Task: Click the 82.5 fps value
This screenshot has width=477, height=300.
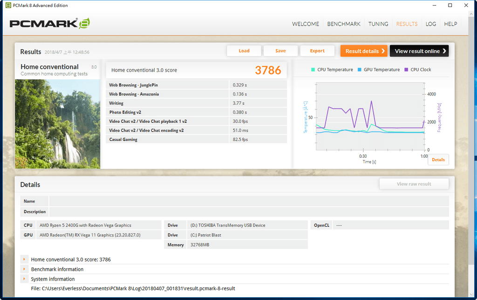Action: [240, 140]
